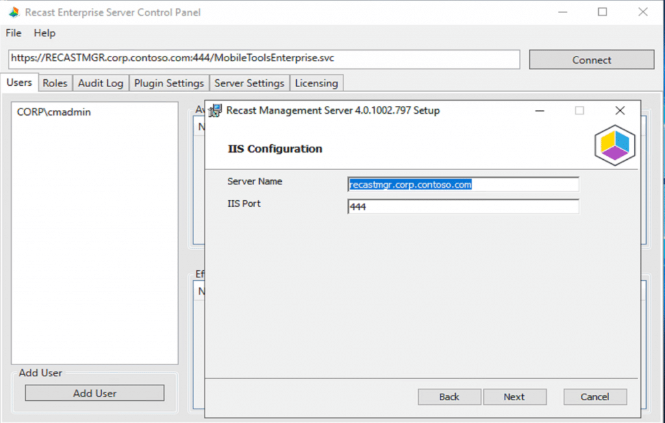Open the Audit Log tab
665x423 pixels.
[101, 83]
